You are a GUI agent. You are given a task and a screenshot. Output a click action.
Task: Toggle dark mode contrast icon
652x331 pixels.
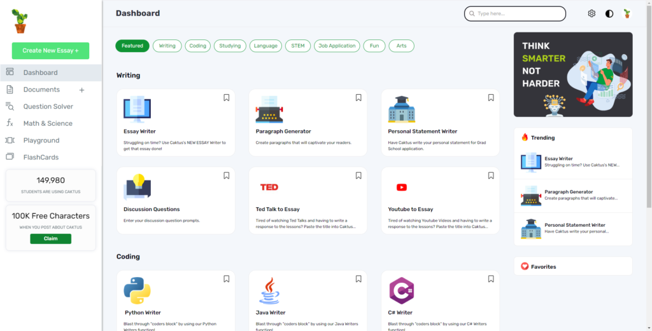pos(609,13)
